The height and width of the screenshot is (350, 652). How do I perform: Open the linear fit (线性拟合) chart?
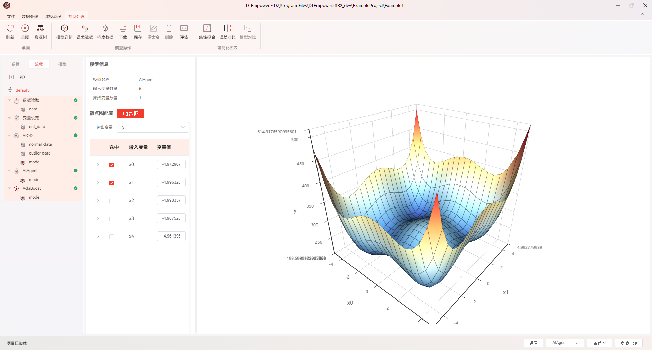coord(207,28)
